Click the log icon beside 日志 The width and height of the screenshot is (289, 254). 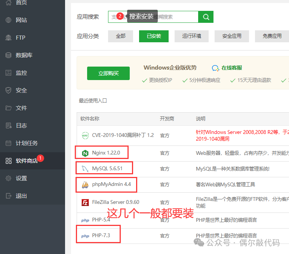click(9, 125)
